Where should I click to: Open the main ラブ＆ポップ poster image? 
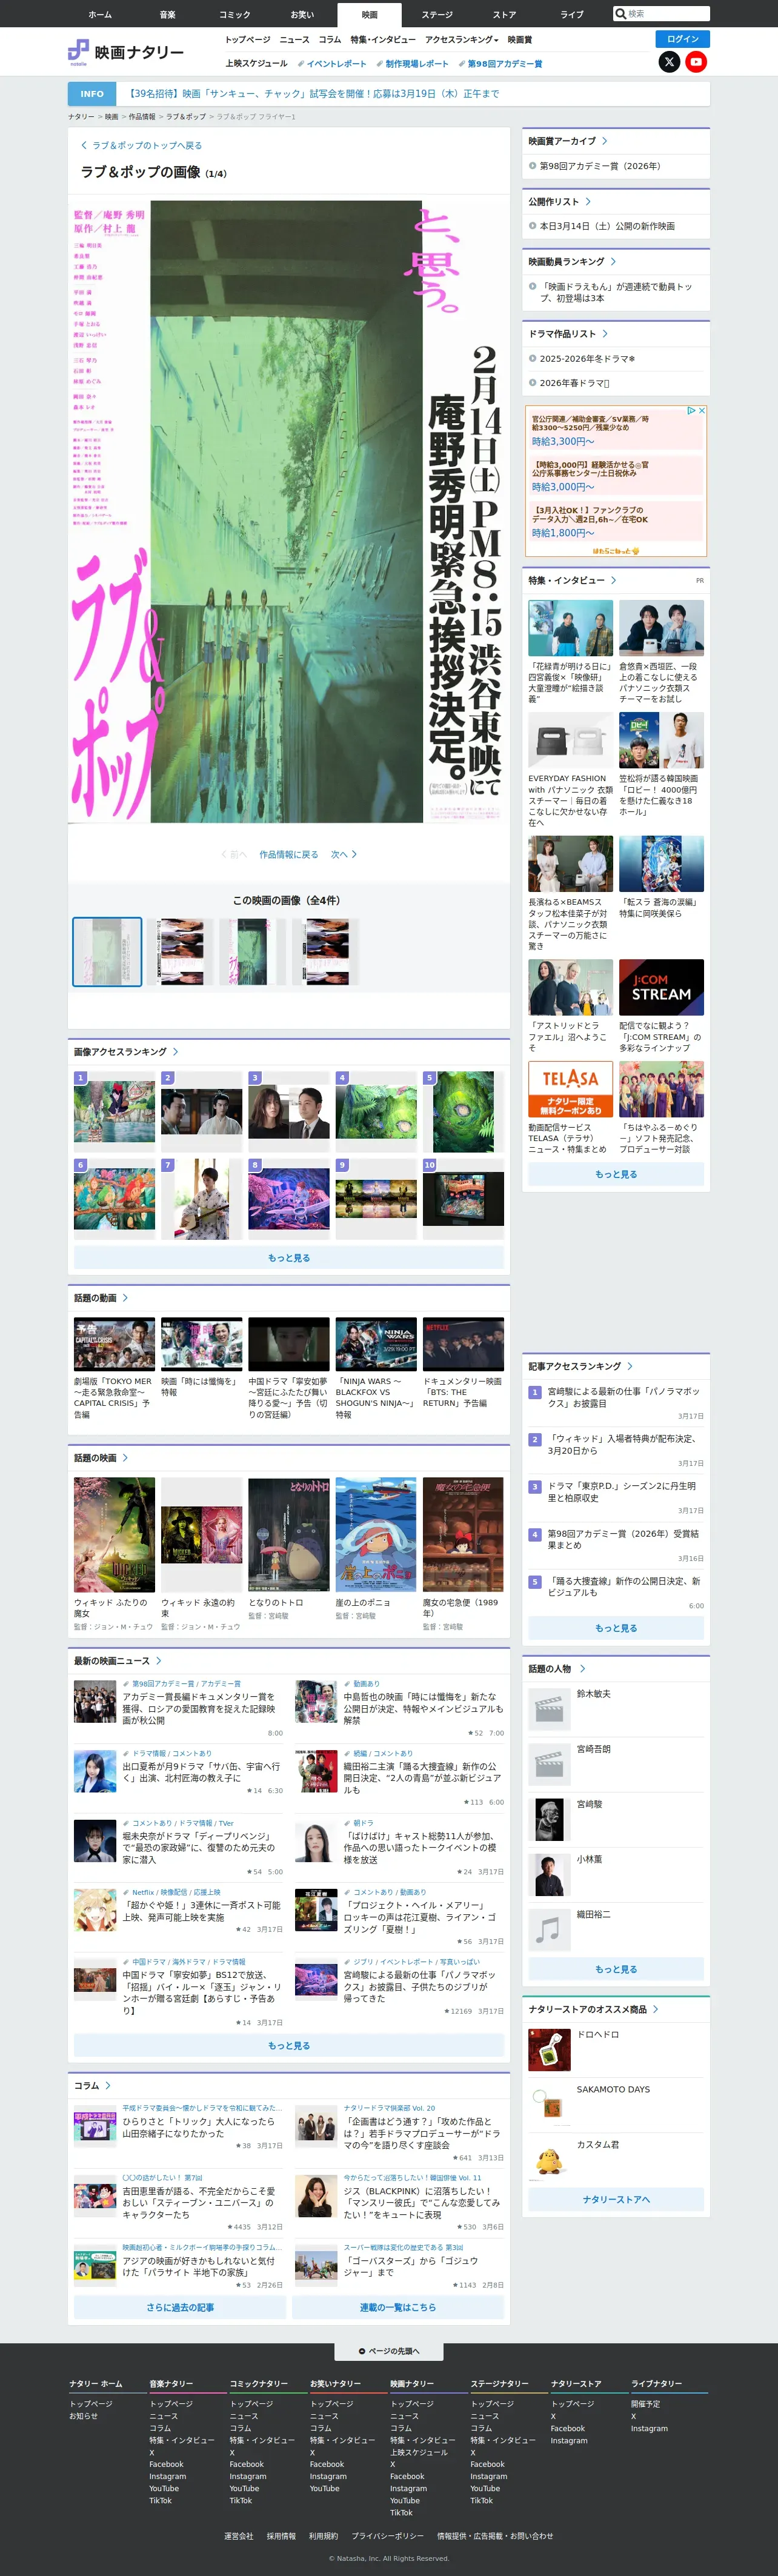289,512
